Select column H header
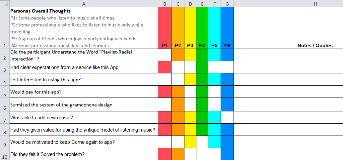This screenshot has width=343, height=160. pyautogui.click(x=315, y=4)
